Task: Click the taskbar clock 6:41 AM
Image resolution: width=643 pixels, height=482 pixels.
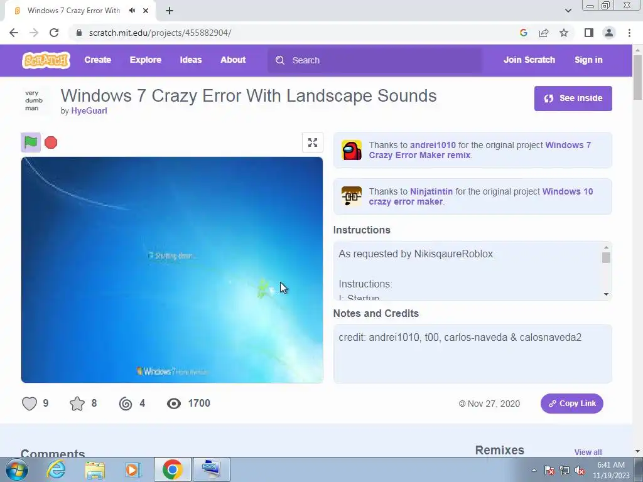Action: pyautogui.click(x=610, y=465)
